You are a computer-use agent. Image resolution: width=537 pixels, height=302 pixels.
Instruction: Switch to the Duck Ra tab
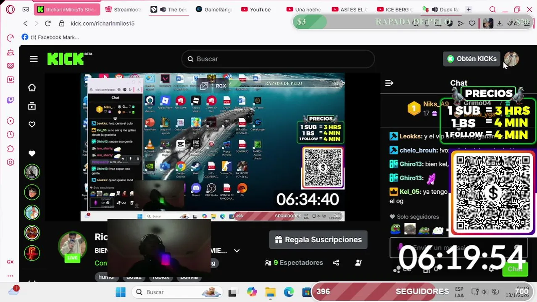coord(441,9)
